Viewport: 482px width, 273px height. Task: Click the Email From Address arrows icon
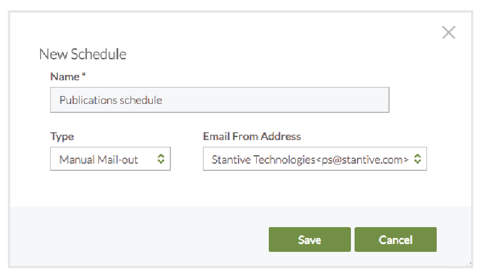coord(417,160)
